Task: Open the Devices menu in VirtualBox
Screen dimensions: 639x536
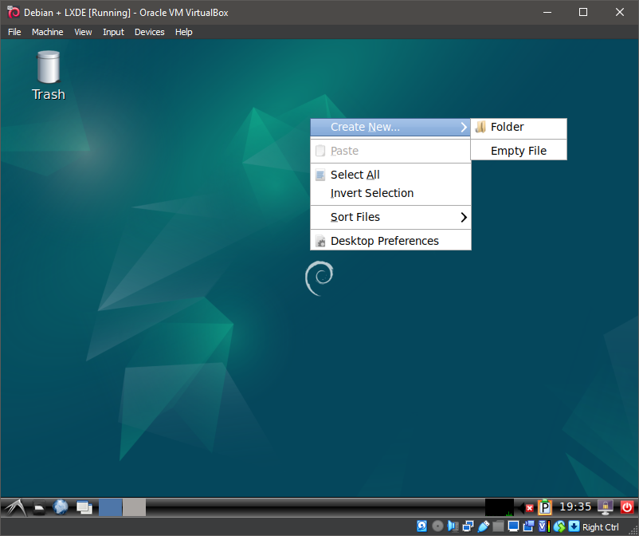Action: coord(149,32)
